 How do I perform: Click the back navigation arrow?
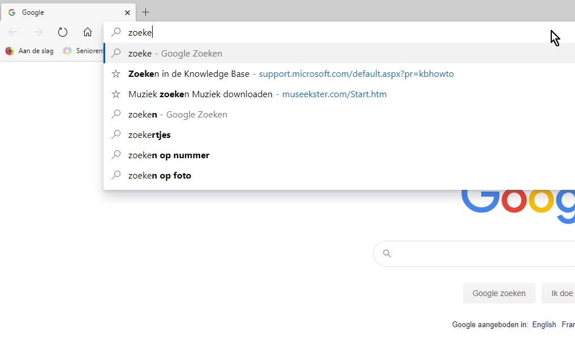coord(14,32)
